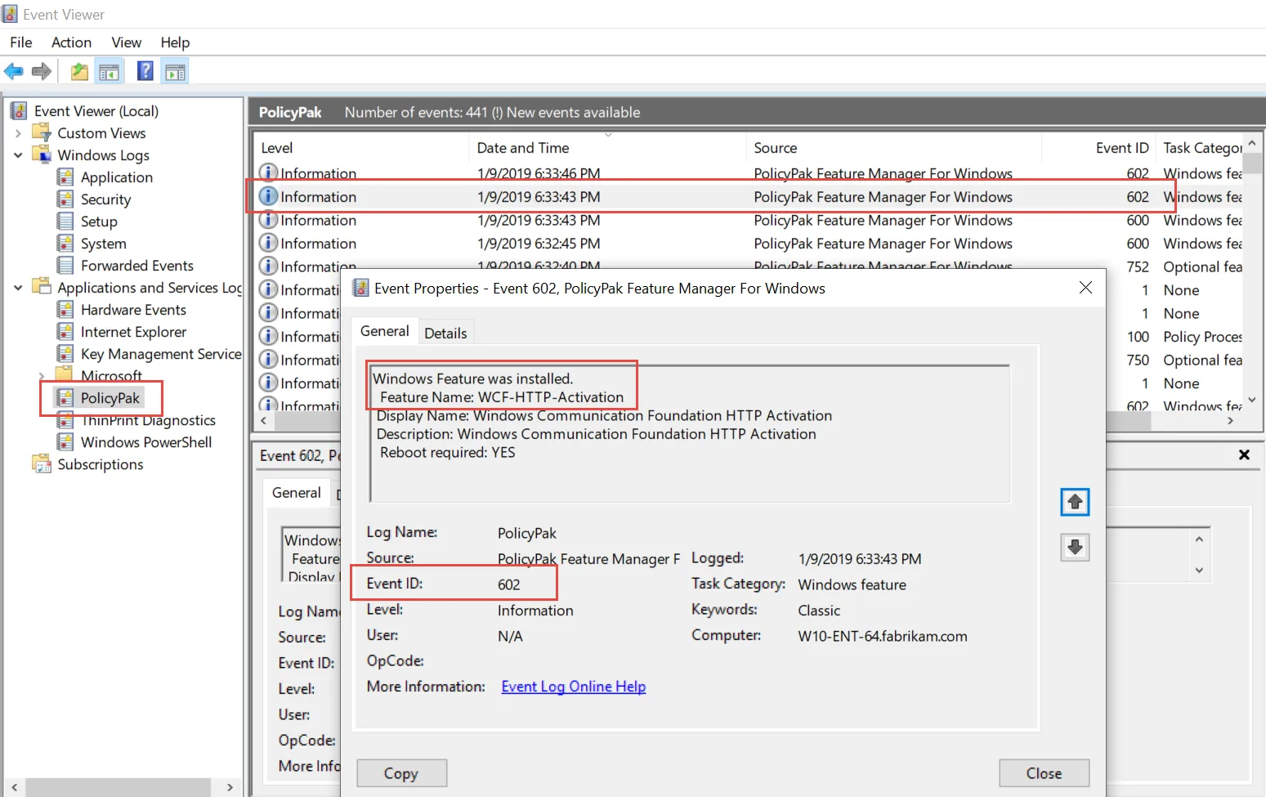
Task: Click the Forward navigation arrow icon
Action: 41,71
